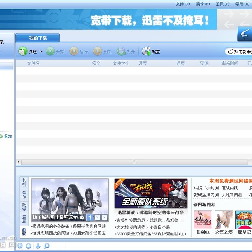Screen dimensions: 252x252
Task: Open the 极品宅男的必备装备 link
Action: [50, 226]
